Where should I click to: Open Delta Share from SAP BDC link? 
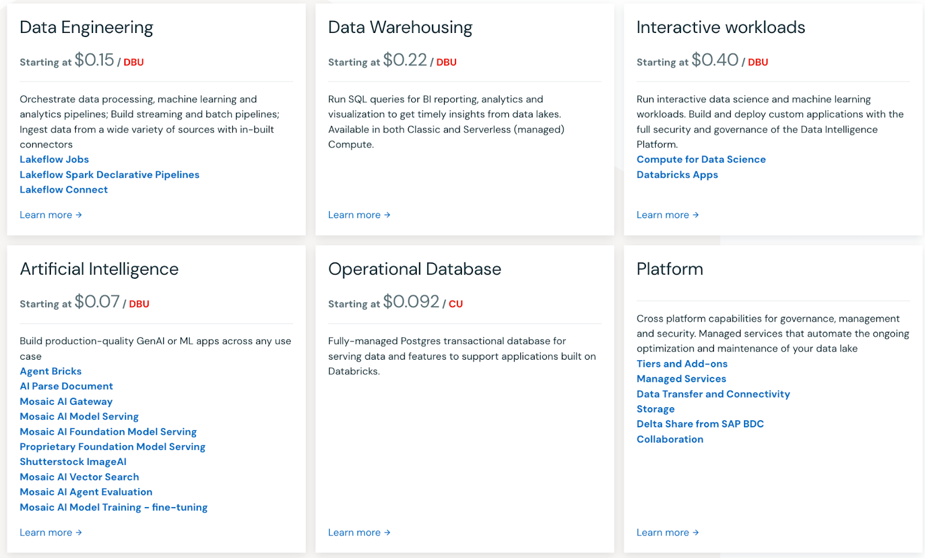point(700,424)
